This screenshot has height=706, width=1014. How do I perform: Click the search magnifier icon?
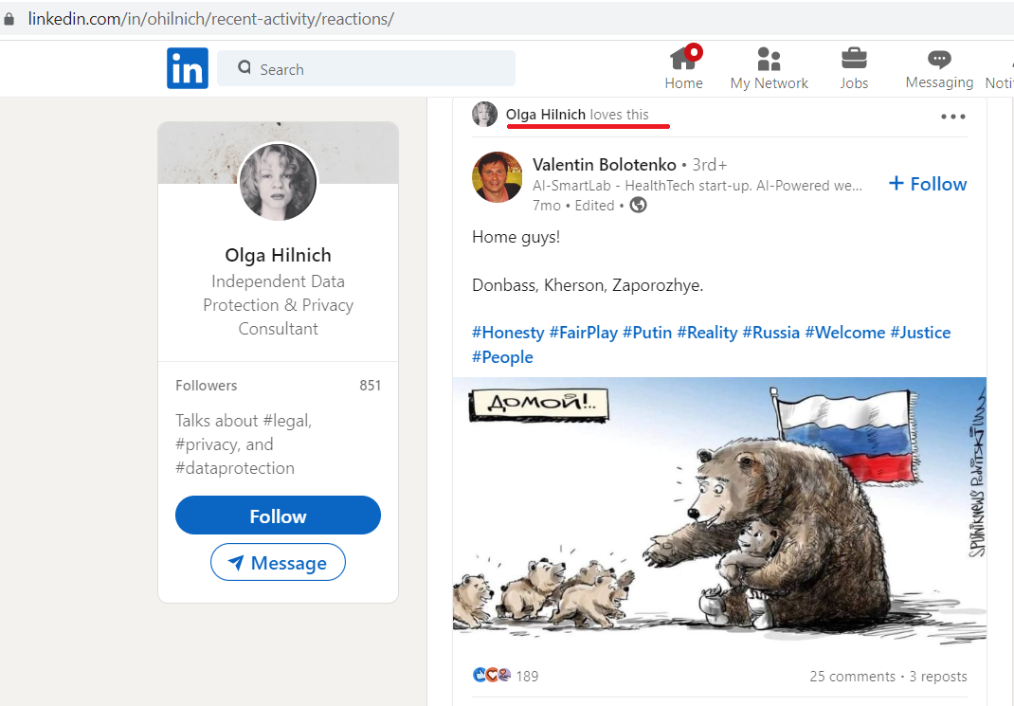(244, 67)
